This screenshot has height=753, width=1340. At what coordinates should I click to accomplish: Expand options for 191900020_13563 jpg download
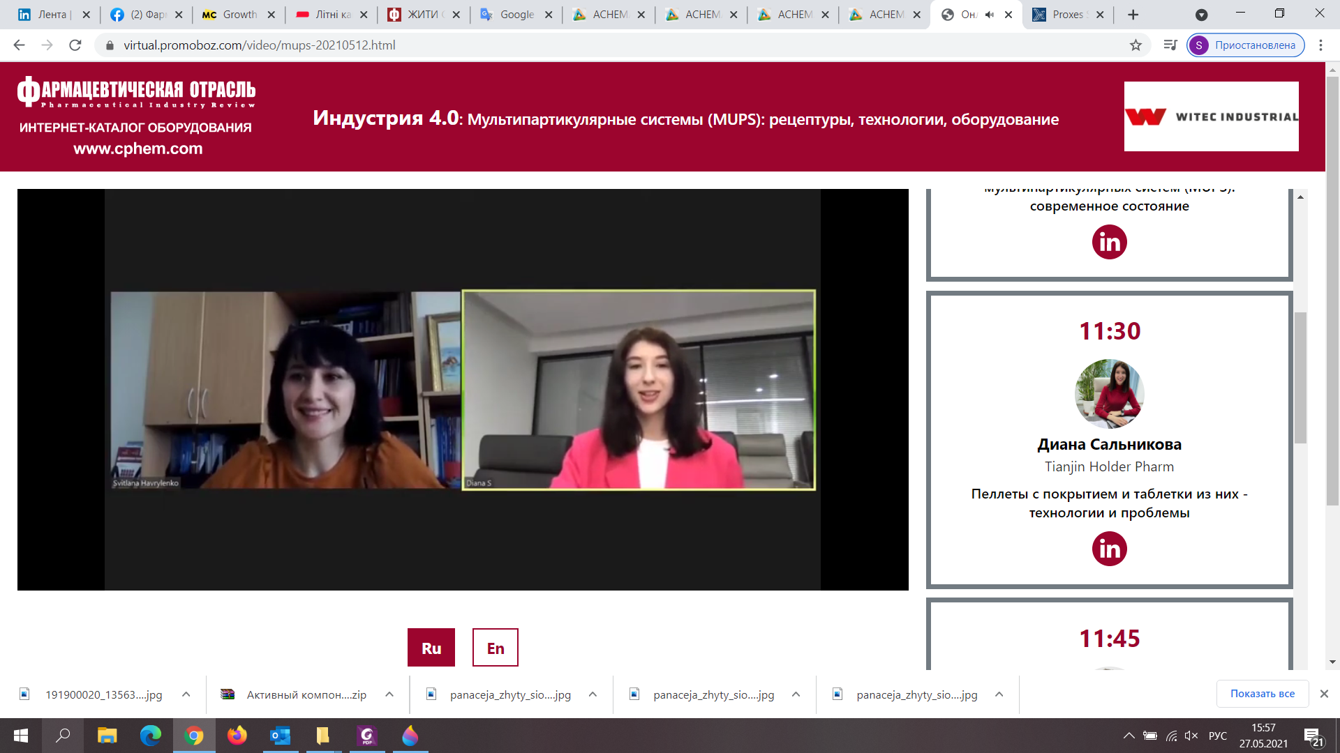[186, 694]
